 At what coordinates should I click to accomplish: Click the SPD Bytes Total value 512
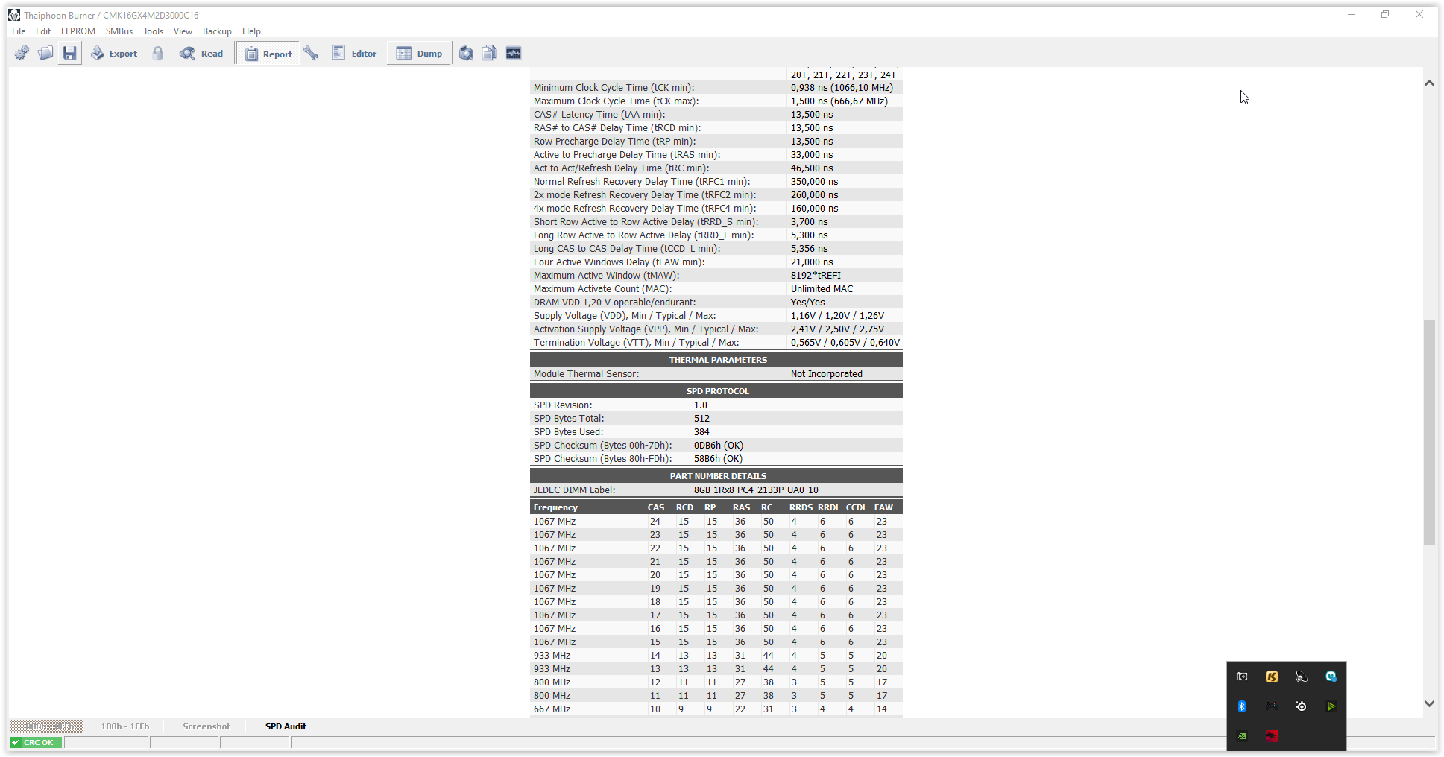[x=701, y=419]
